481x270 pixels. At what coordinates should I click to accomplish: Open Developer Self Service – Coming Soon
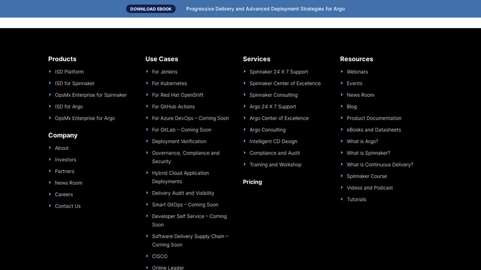point(190,220)
